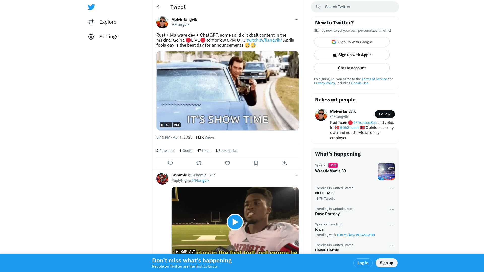
Task: Open Cookie Use link
Action: [360, 83]
